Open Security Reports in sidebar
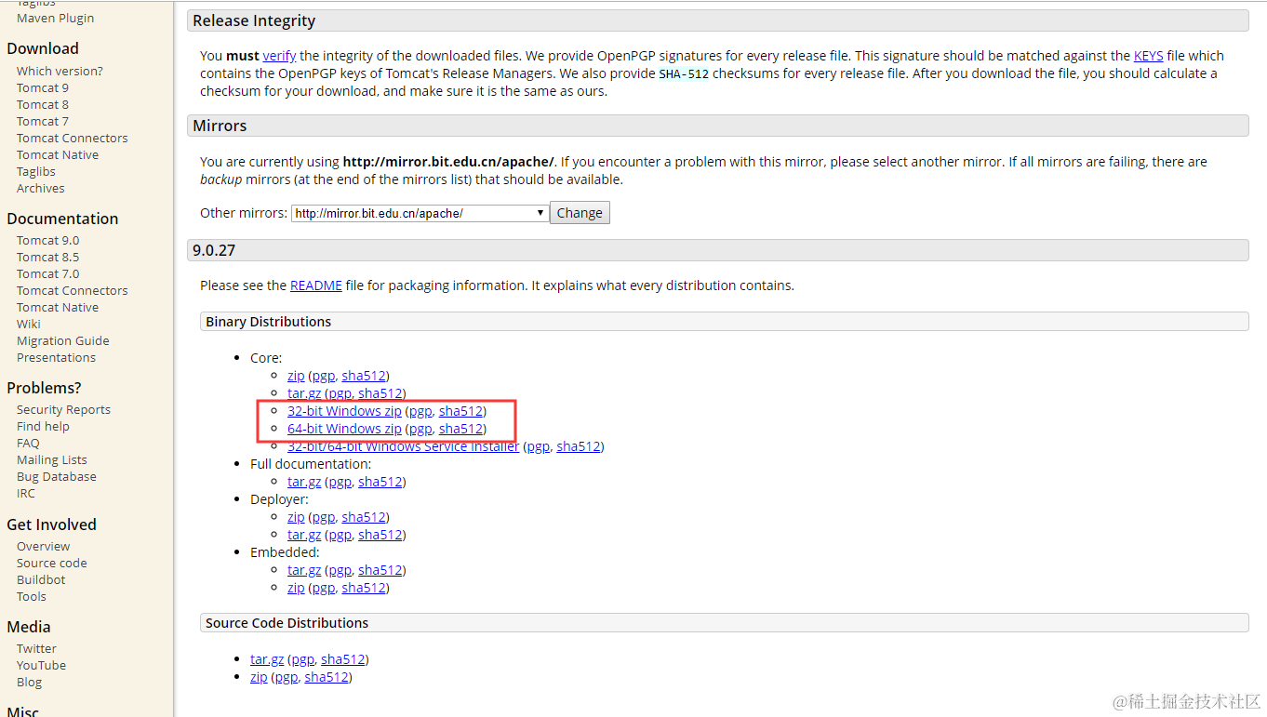The image size is (1267, 717). pyautogui.click(x=63, y=409)
